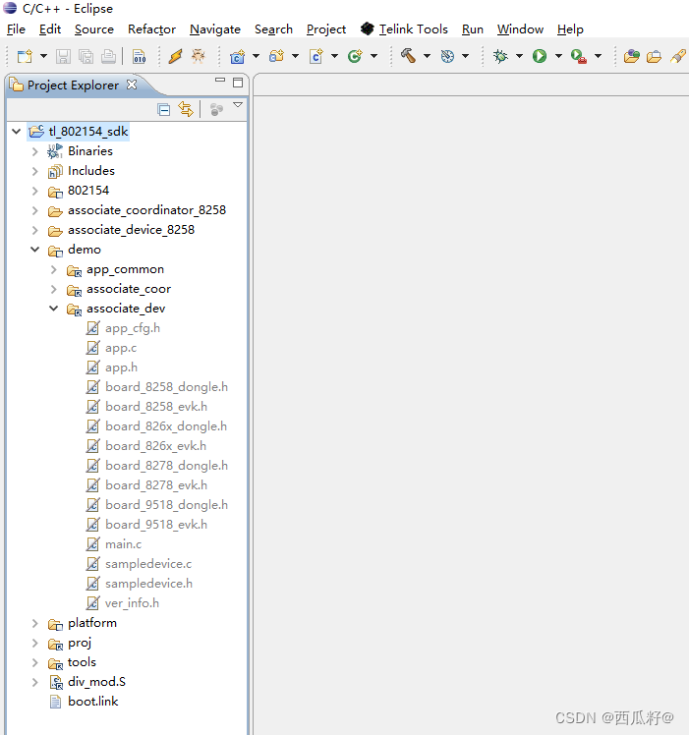Click the New Class icon

355,56
